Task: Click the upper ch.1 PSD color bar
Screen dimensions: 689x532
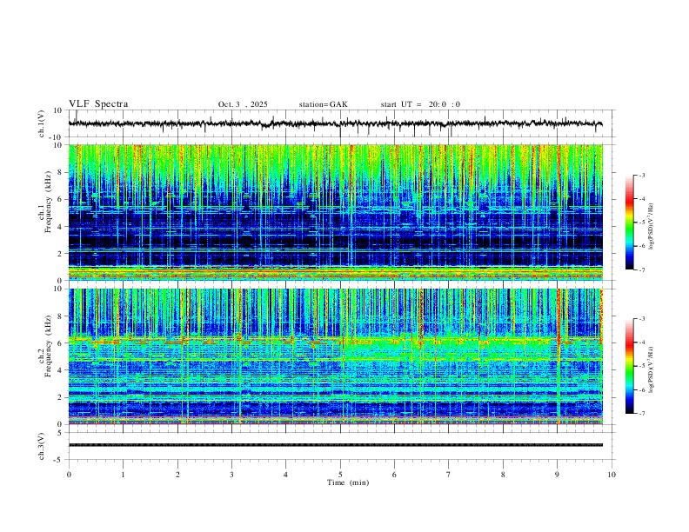Action: point(629,223)
